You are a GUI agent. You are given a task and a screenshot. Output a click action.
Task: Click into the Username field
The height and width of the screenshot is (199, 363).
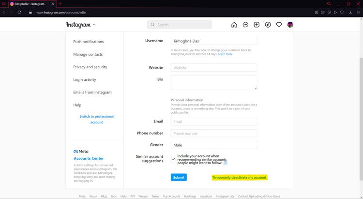point(214,41)
